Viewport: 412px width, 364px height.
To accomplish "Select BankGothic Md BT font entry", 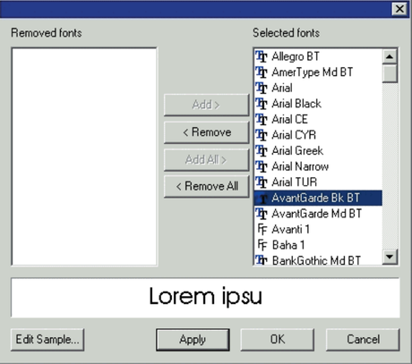I will pos(318,259).
